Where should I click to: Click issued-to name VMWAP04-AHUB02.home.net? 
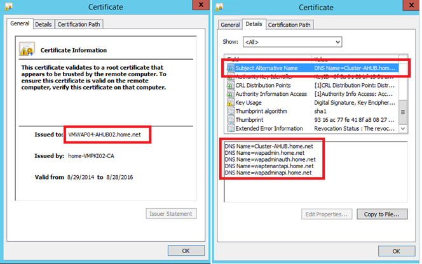point(104,135)
